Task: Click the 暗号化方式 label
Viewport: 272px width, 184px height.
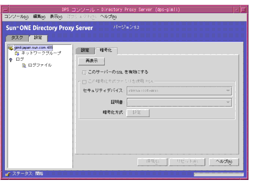Action: click(113, 113)
